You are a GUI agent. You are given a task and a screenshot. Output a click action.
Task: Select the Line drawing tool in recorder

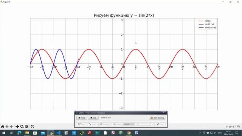point(92,124)
